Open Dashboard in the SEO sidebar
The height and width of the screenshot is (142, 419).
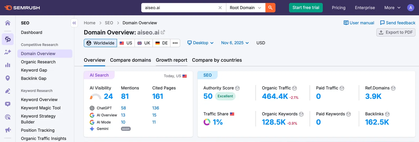32,32
